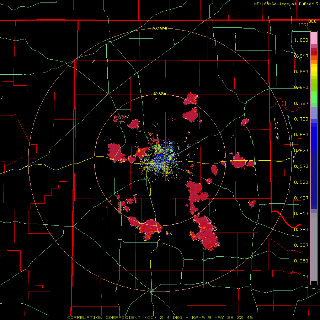Viewport: 320px width, 320px height.
Task: Click the 0.253 legend value
Action: tap(301, 261)
